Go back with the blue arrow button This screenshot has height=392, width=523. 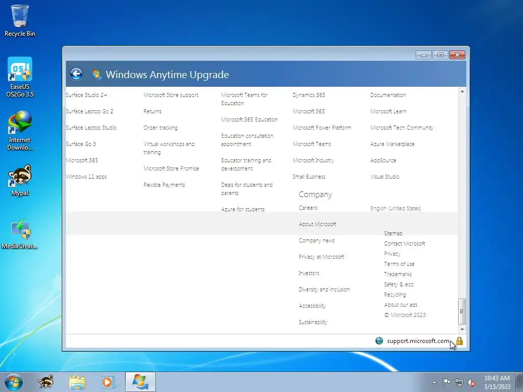tap(77, 74)
